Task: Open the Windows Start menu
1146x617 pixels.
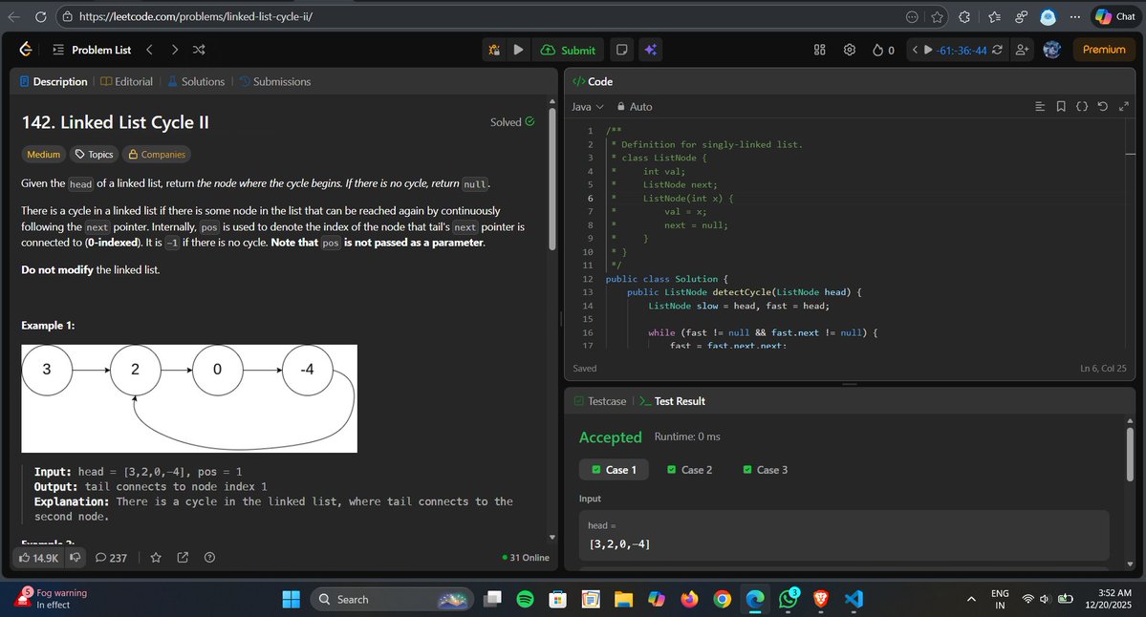Action: [x=291, y=600]
